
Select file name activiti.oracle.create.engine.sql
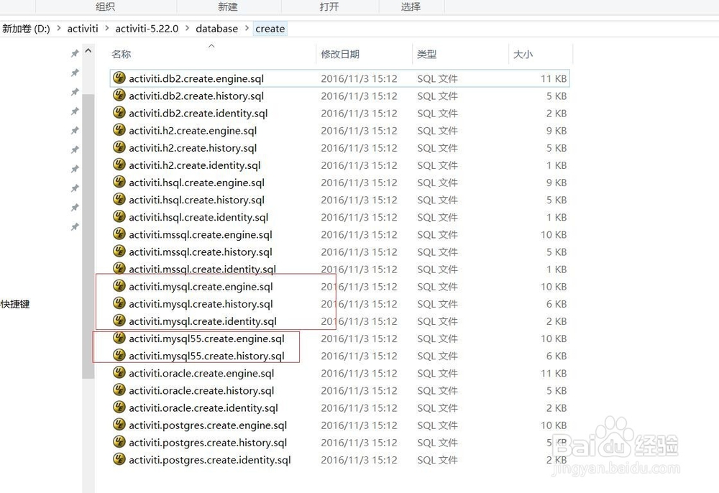pyautogui.click(x=201, y=373)
